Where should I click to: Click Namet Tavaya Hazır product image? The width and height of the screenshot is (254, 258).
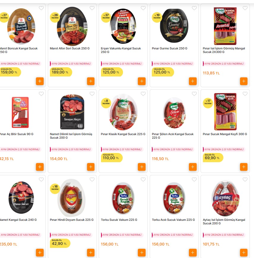pyautogui.click(x=72, y=112)
